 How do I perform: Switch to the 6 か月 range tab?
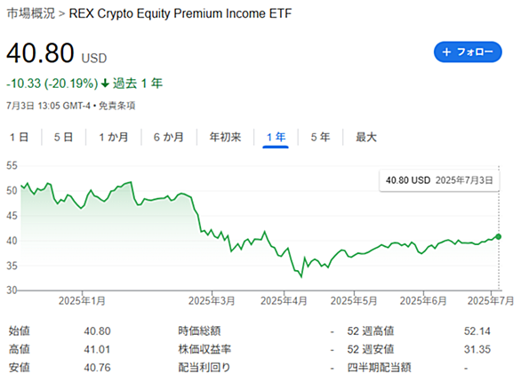pyautogui.click(x=168, y=137)
